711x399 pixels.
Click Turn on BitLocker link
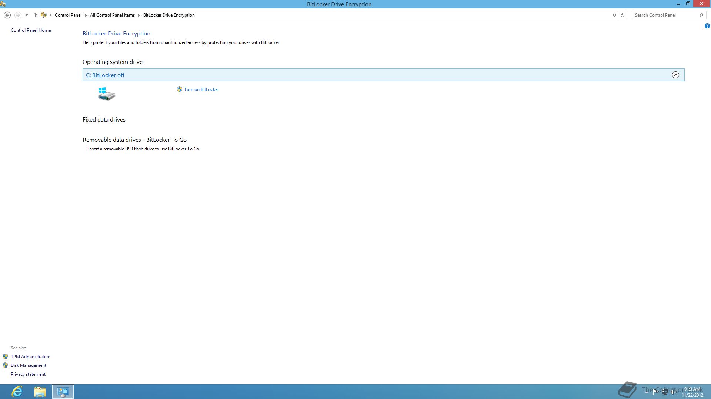tap(201, 89)
